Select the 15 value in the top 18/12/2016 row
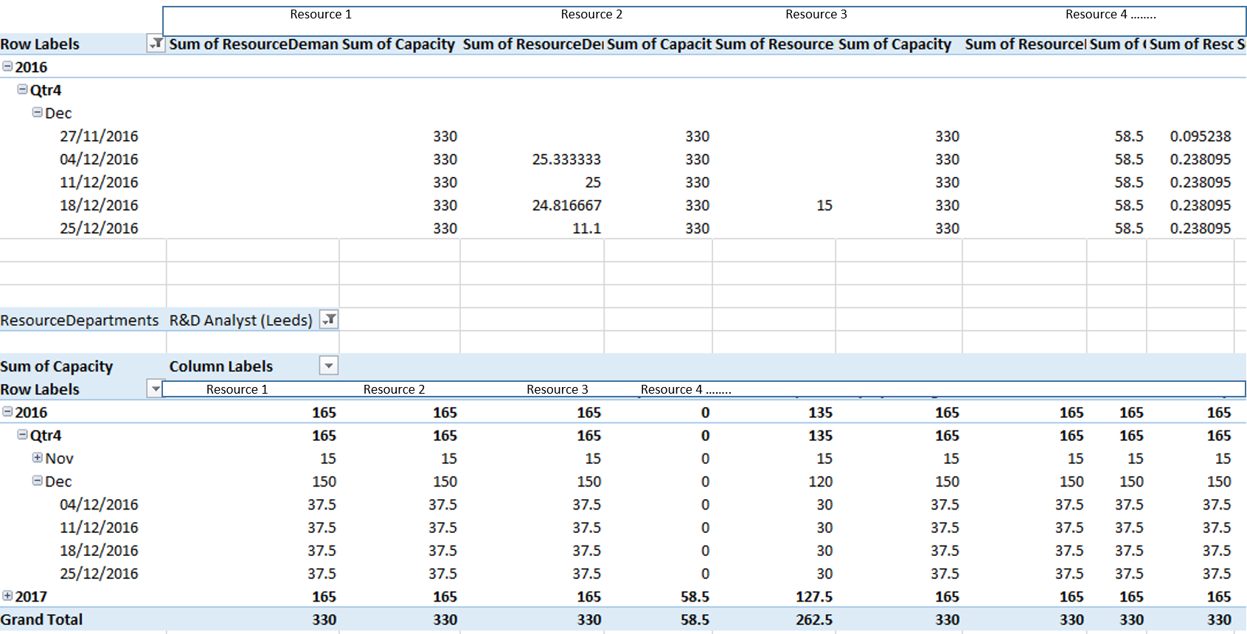This screenshot has height=634, width=1247. click(x=824, y=205)
